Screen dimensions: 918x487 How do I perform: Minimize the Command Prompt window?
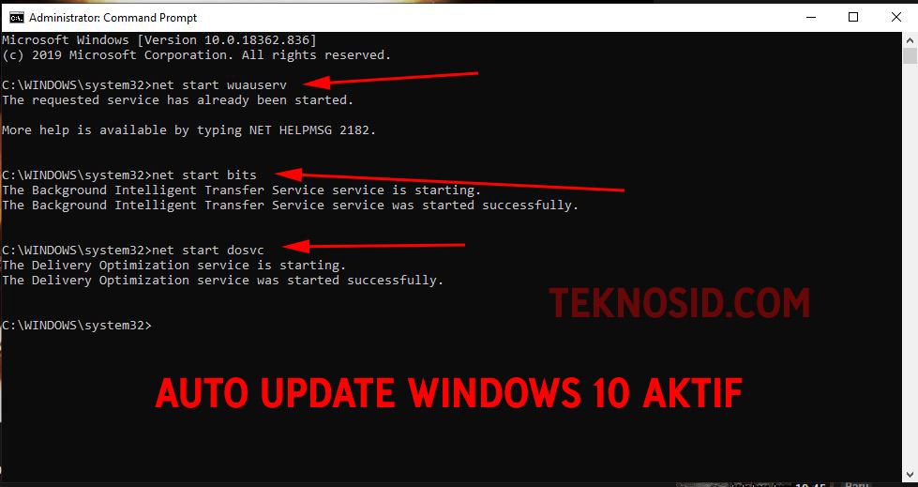pyautogui.click(x=811, y=18)
